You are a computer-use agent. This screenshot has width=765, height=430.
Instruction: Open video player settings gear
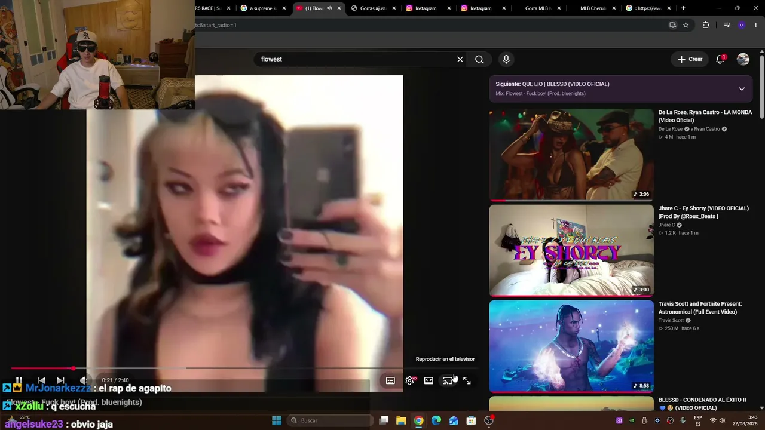pyautogui.click(x=409, y=380)
